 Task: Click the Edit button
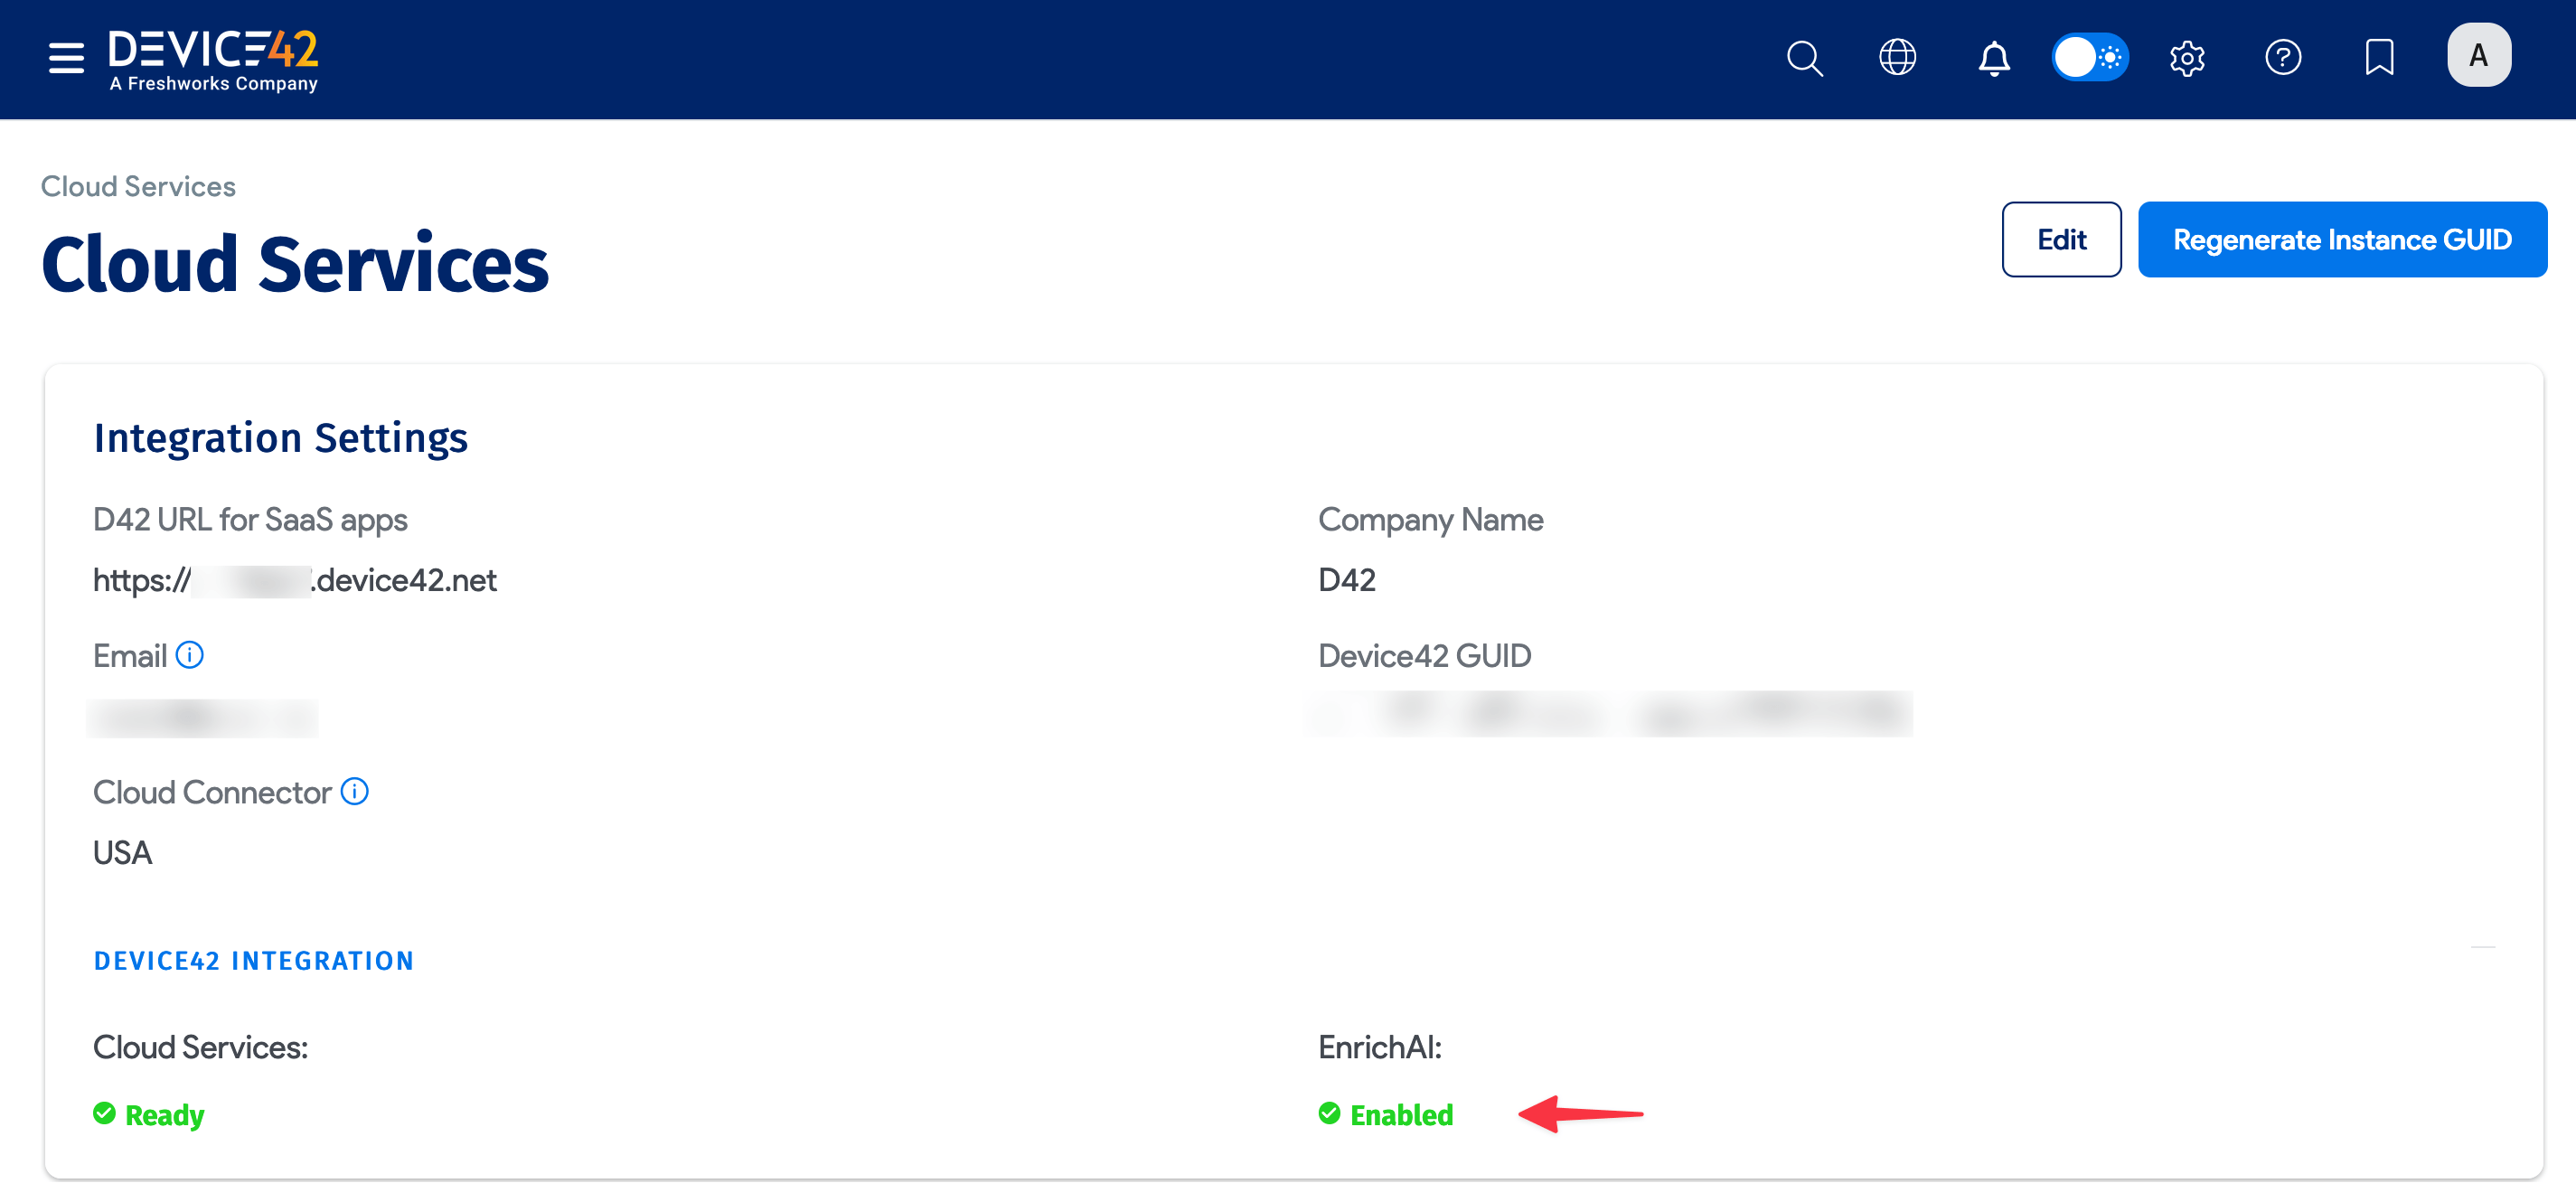(2061, 239)
